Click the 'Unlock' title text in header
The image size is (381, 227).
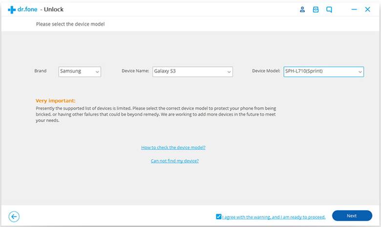[x=52, y=9]
